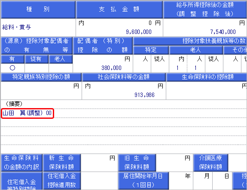Click the 給料・賞与 type cell
Screen dimensions: 247x190
[x=38, y=27]
